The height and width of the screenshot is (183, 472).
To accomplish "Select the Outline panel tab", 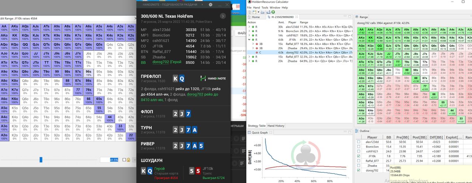I will 362,131.
